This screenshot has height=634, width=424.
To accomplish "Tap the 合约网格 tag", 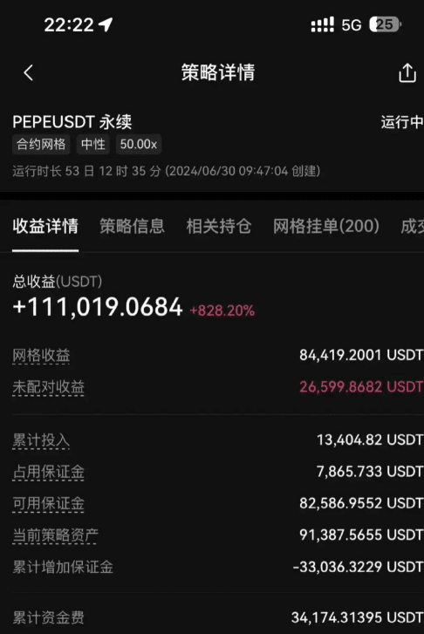I will click(x=41, y=145).
